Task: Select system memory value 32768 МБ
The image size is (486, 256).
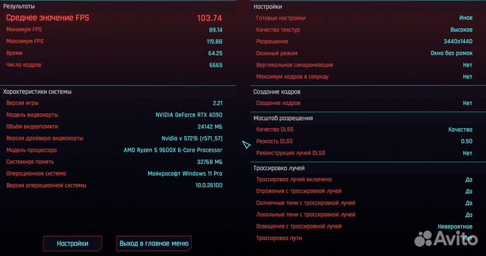Action: [209, 162]
